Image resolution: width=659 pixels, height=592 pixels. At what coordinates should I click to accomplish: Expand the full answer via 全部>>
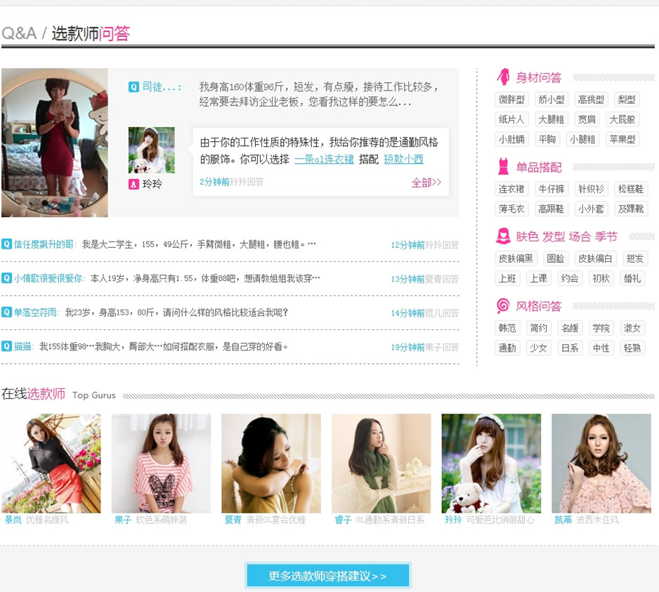point(425,181)
